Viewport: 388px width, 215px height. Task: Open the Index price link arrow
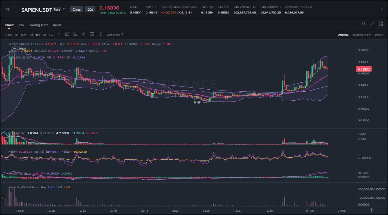[155, 6]
